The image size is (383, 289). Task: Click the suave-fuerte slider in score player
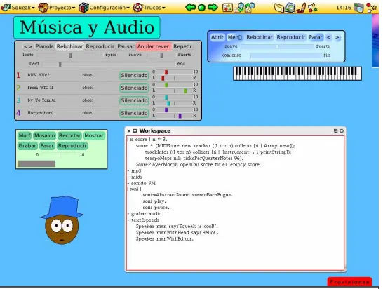pos(161,55)
